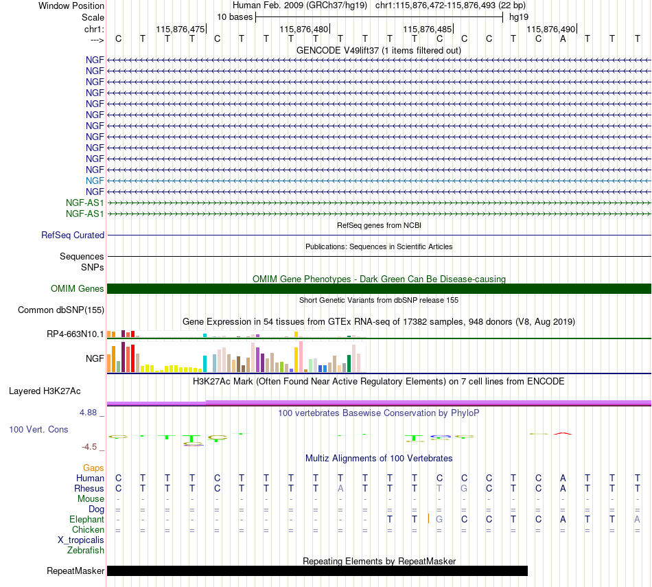Screen dimensions: 652x587
Task: Click the 100 Vert. Cons track label
Action: (38, 429)
